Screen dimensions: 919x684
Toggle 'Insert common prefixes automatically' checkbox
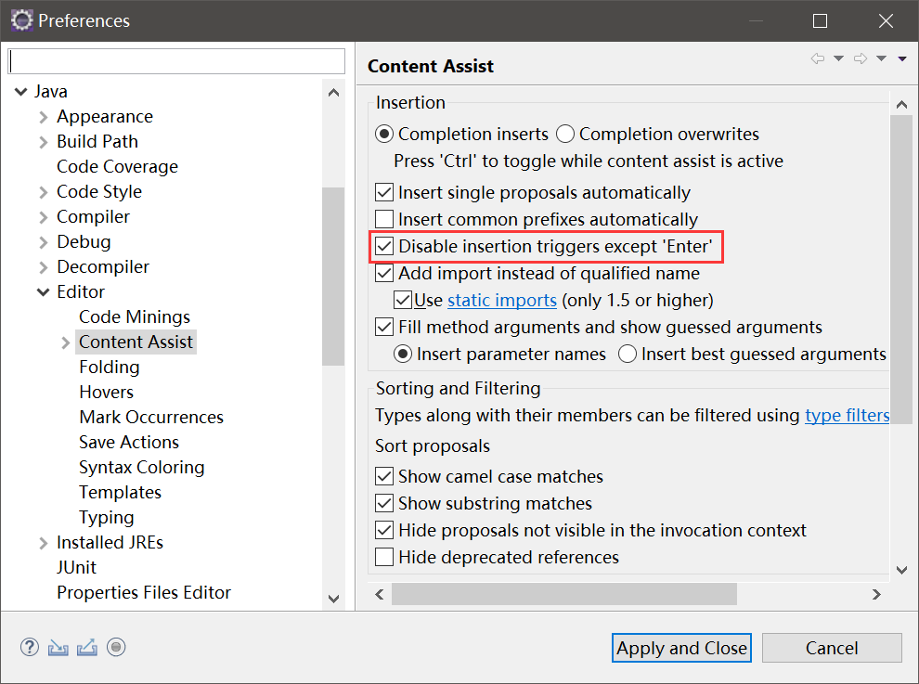pyautogui.click(x=384, y=219)
